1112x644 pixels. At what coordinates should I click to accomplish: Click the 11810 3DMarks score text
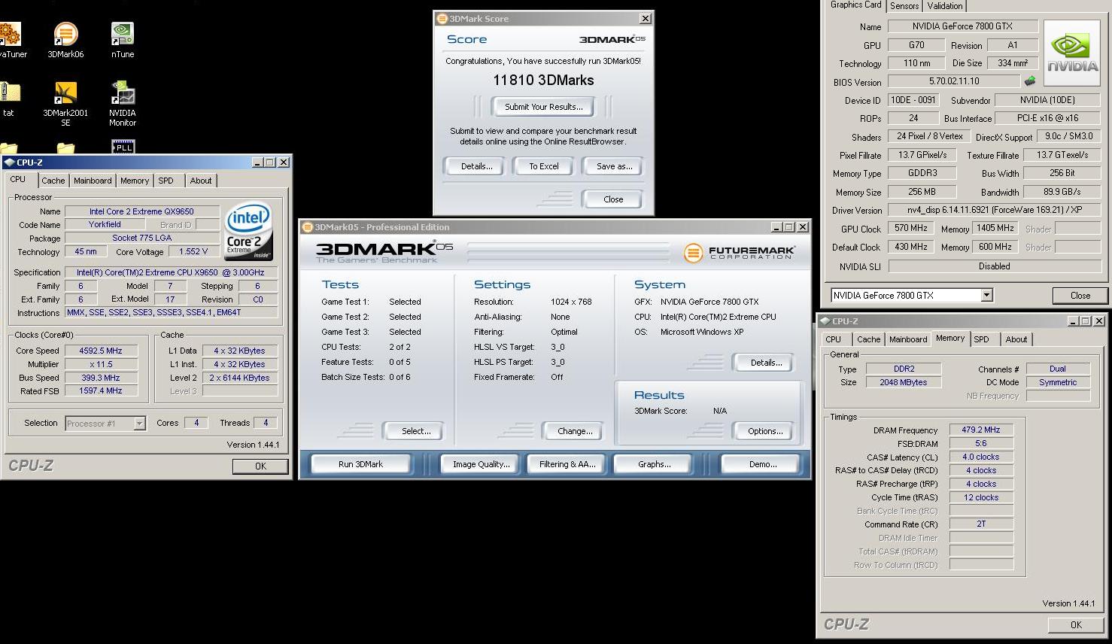(x=543, y=80)
